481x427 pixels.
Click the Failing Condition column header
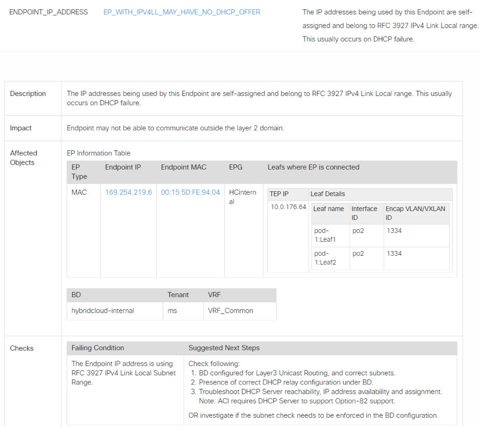(x=98, y=348)
